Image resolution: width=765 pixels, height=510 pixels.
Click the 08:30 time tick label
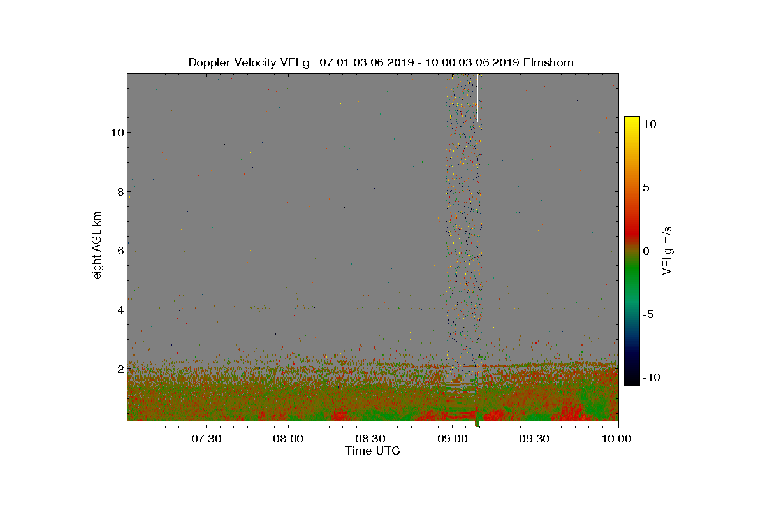coord(370,438)
